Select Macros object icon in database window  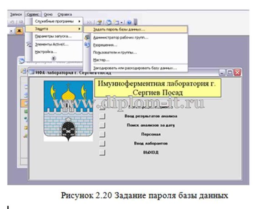click(26, 127)
